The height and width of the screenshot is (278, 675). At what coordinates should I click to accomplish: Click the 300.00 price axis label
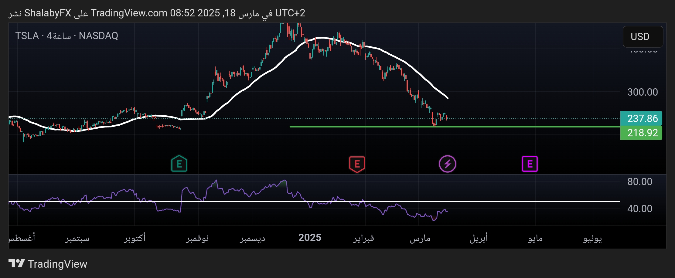642,92
